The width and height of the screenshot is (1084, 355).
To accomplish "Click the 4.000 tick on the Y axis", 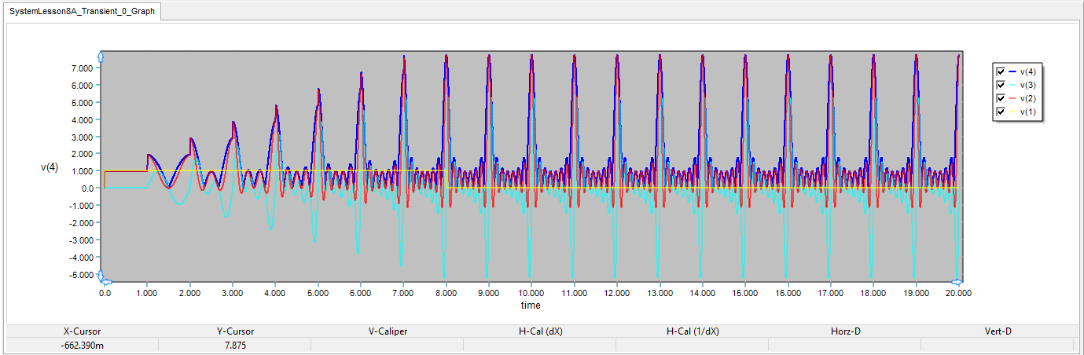I will coord(82,119).
